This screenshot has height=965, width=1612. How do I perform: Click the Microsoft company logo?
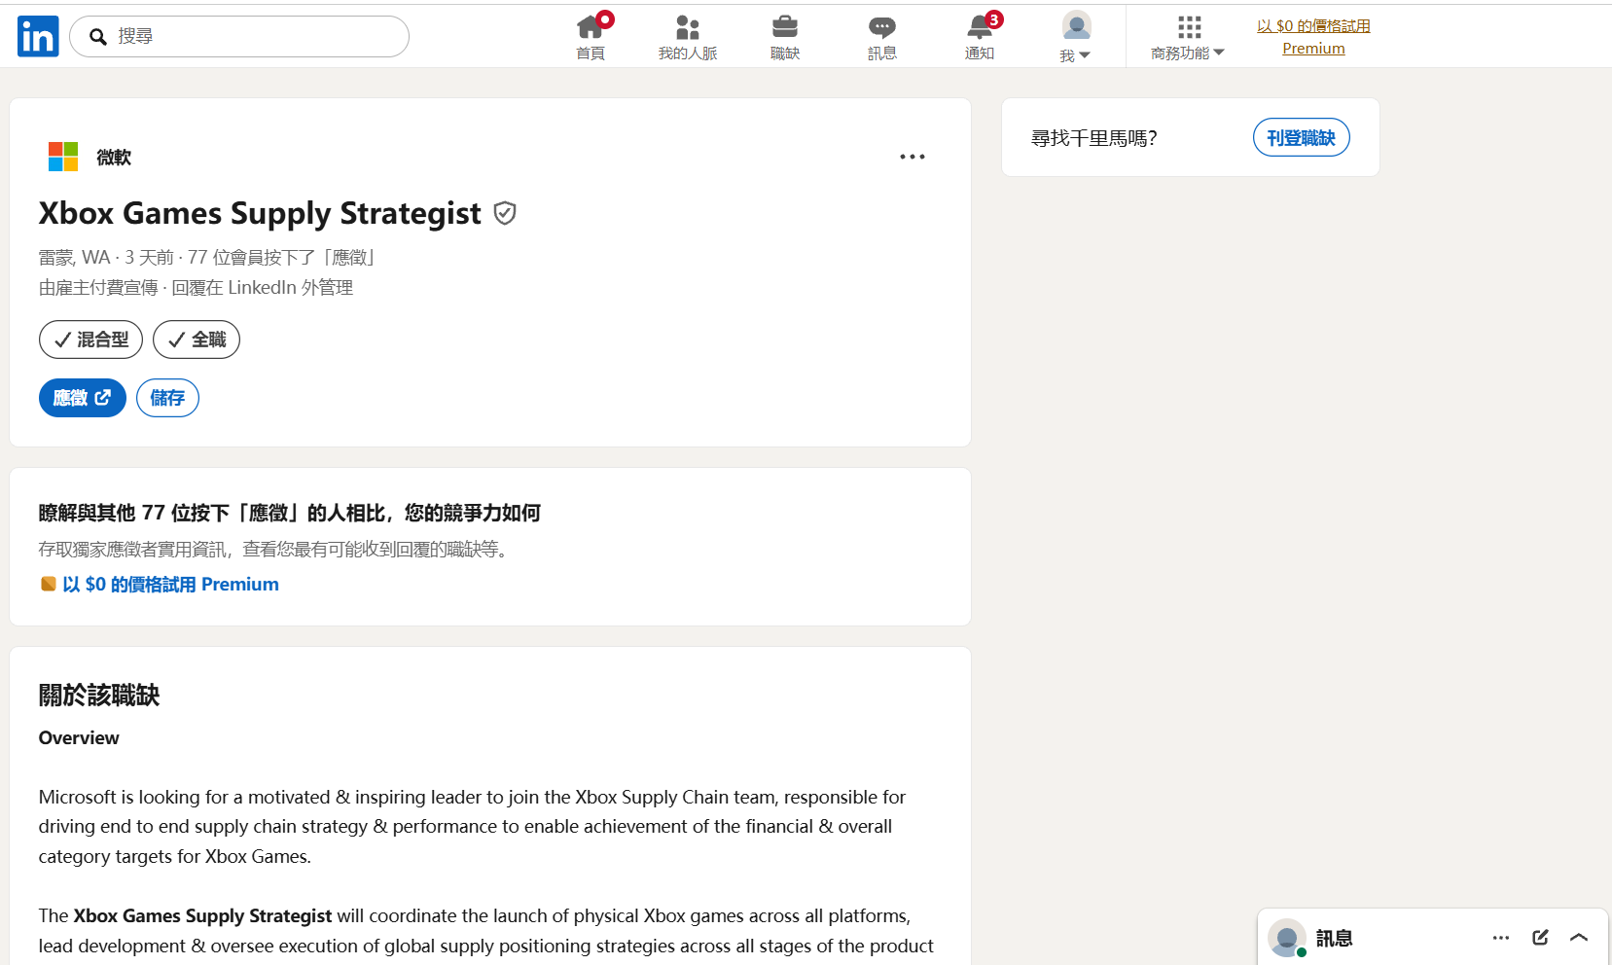pyautogui.click(x=63, y=157)
